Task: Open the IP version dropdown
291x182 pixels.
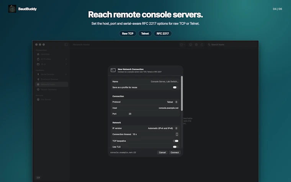Action: pos(163,128)
